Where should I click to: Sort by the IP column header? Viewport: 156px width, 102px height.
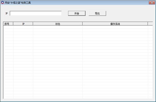click(23, 24)
